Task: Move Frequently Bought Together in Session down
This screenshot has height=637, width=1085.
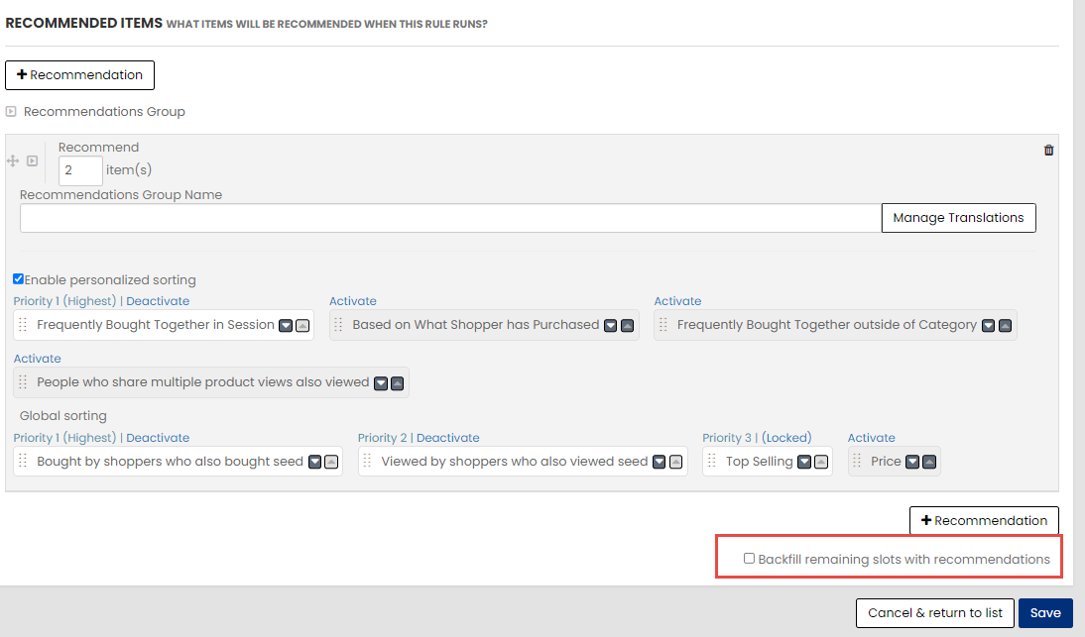Action: tap(286, 325)
